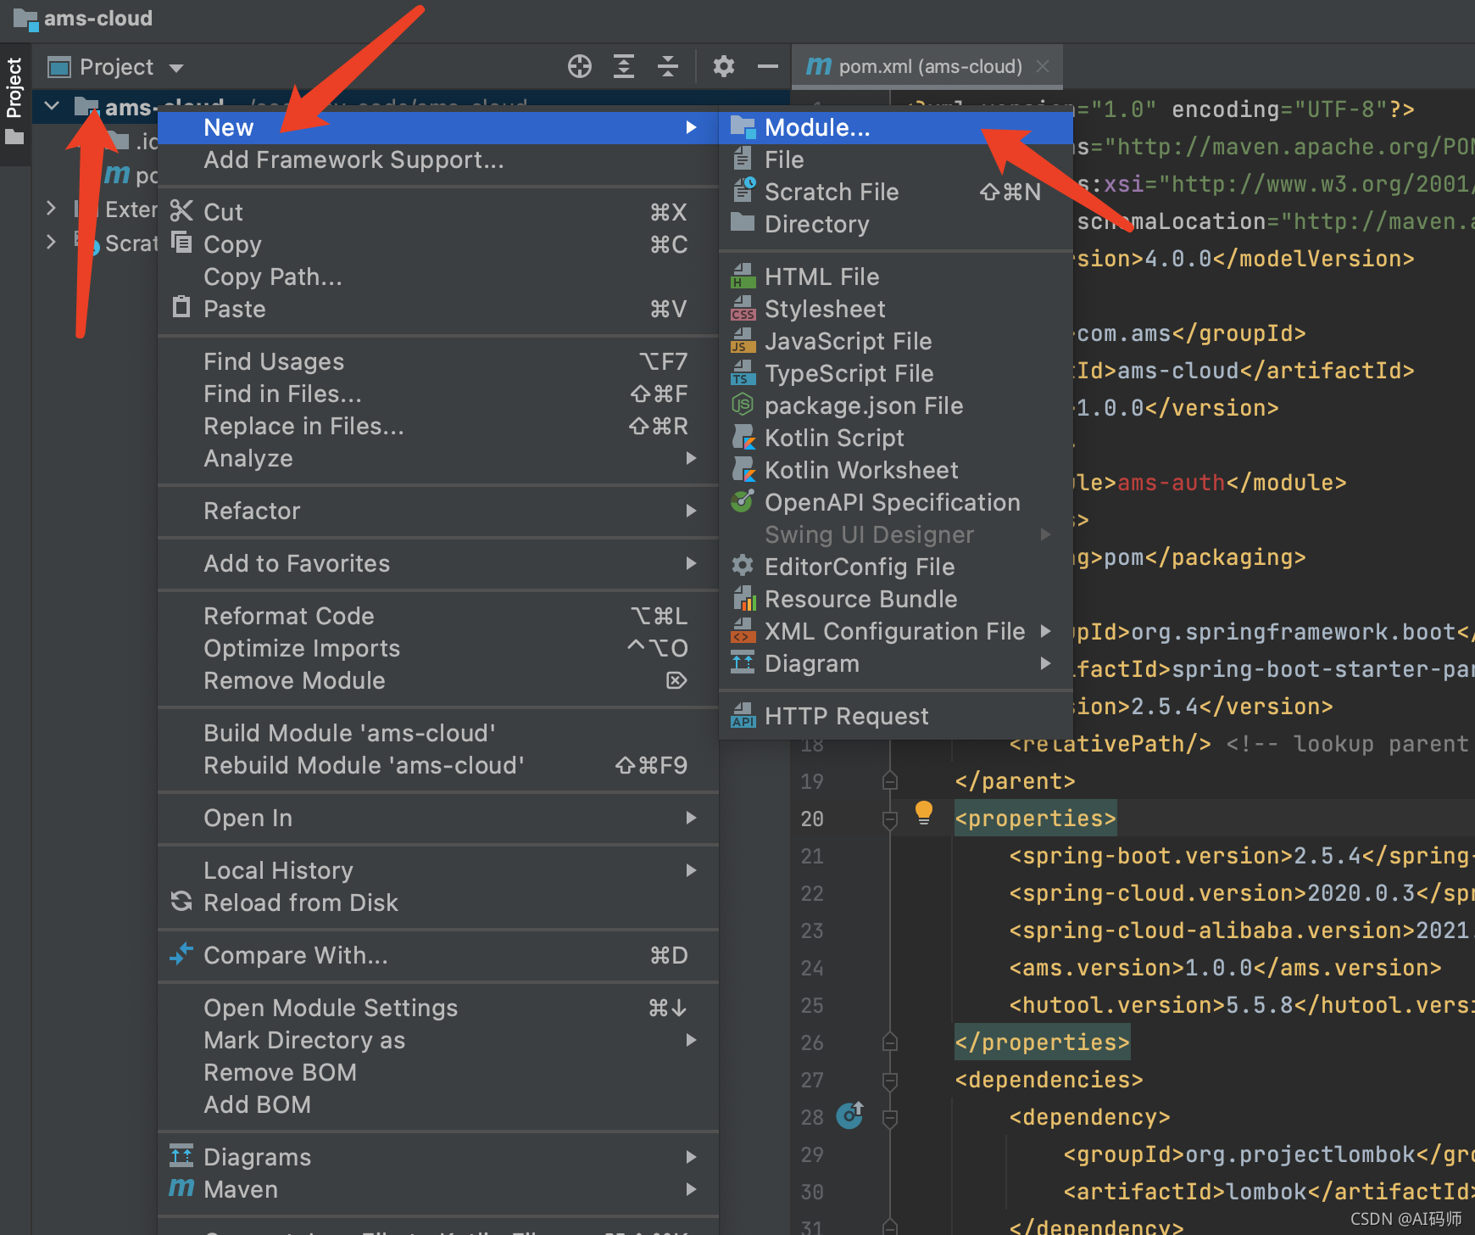
Task: Choose Compare With...
Action: point(438,955)
